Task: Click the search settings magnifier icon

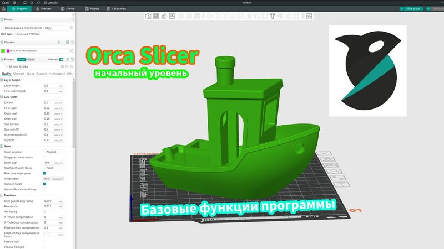Action: point(72,66)
